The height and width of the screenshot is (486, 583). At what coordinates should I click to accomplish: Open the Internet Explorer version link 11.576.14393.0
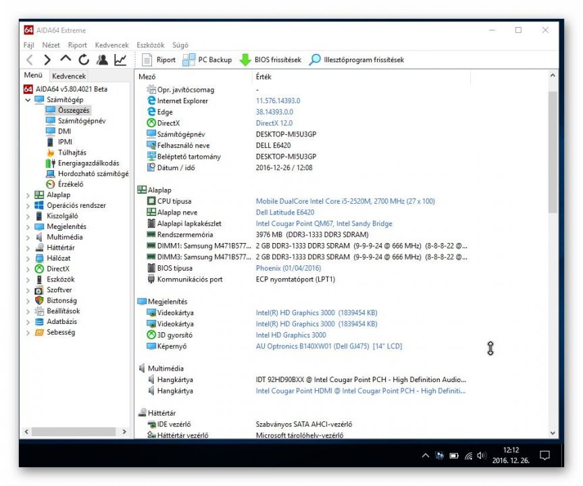(278, 101)
